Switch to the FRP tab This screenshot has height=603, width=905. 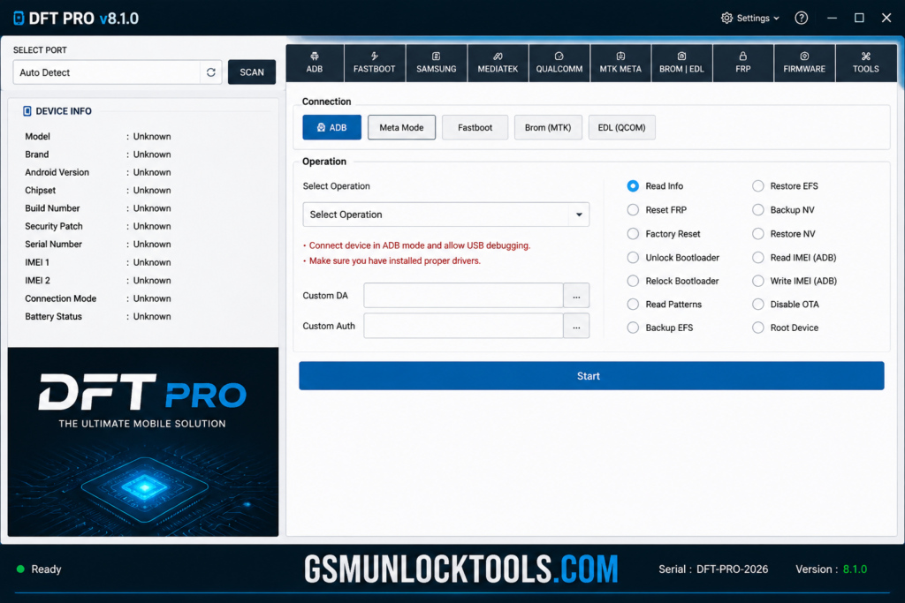pos(743,63)
